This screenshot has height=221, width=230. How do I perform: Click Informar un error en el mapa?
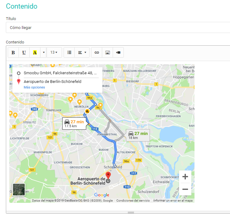point(173,200)
